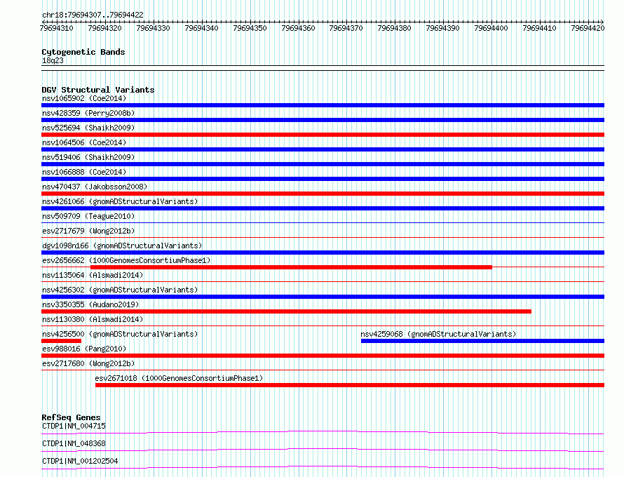624x477 pixels.
Task: Click the pink CTDP1|NM_004715 gene line
Action: tap(323, 432)
